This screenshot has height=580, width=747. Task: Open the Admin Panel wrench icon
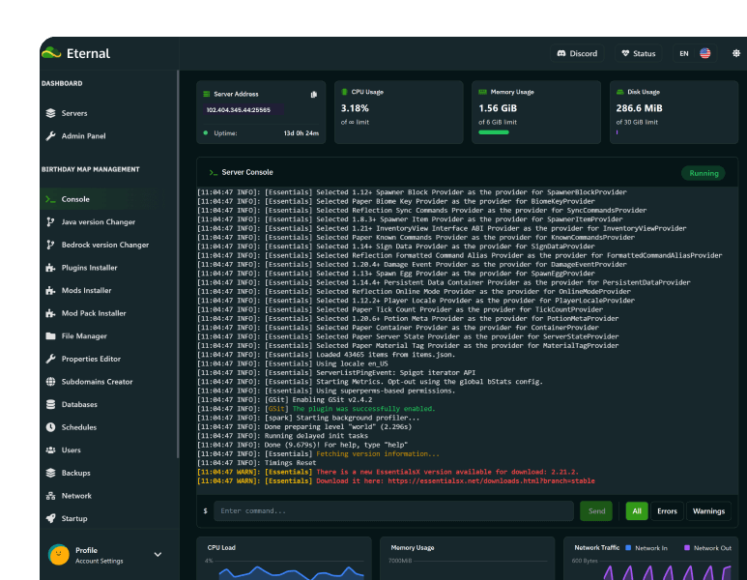point(51,136)
